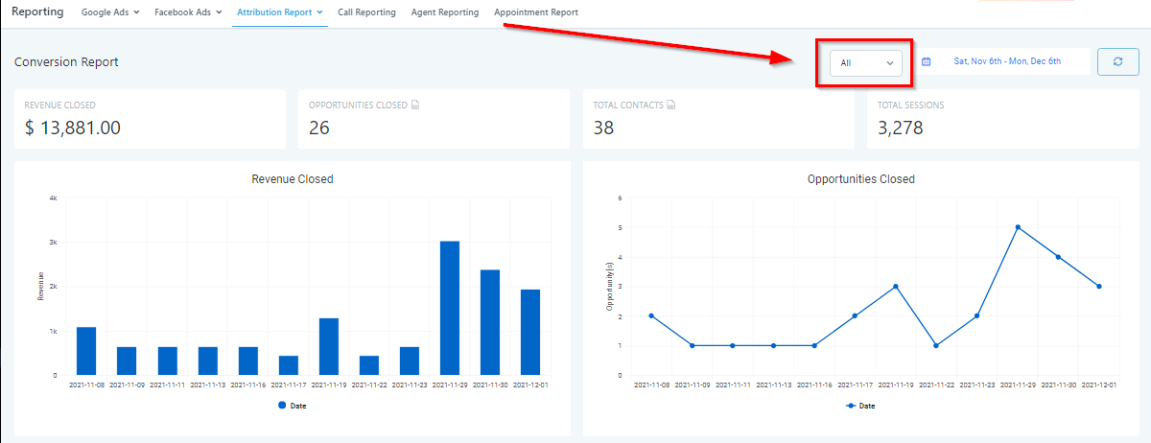
Task: Click the 2021-11-22 opportunities data point
Action: click(x=936, y=345)
